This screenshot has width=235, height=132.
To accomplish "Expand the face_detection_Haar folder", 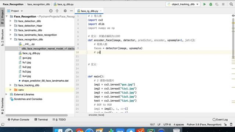I will click(x=11, y=26).
